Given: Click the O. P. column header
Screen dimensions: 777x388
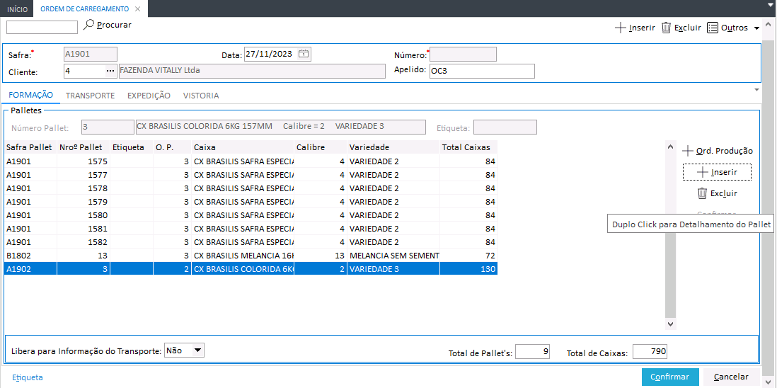Looking at the screenshot, I should click(x=172, y=147).
